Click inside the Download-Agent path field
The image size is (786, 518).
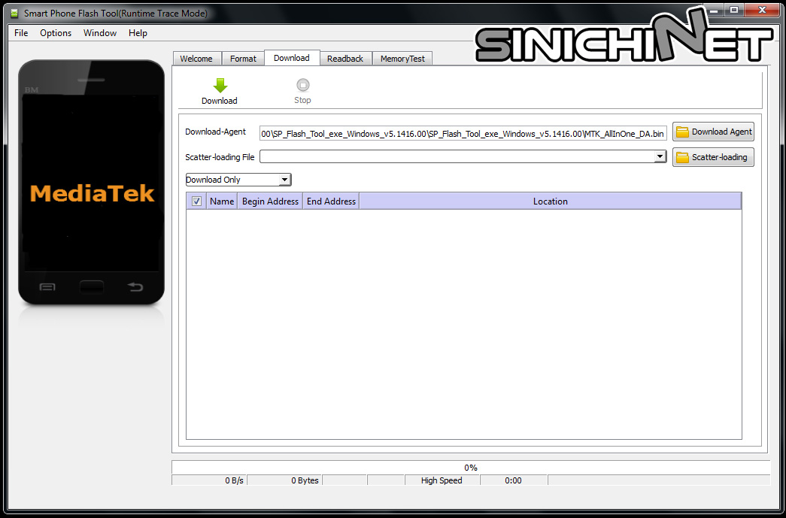[463, 132]
